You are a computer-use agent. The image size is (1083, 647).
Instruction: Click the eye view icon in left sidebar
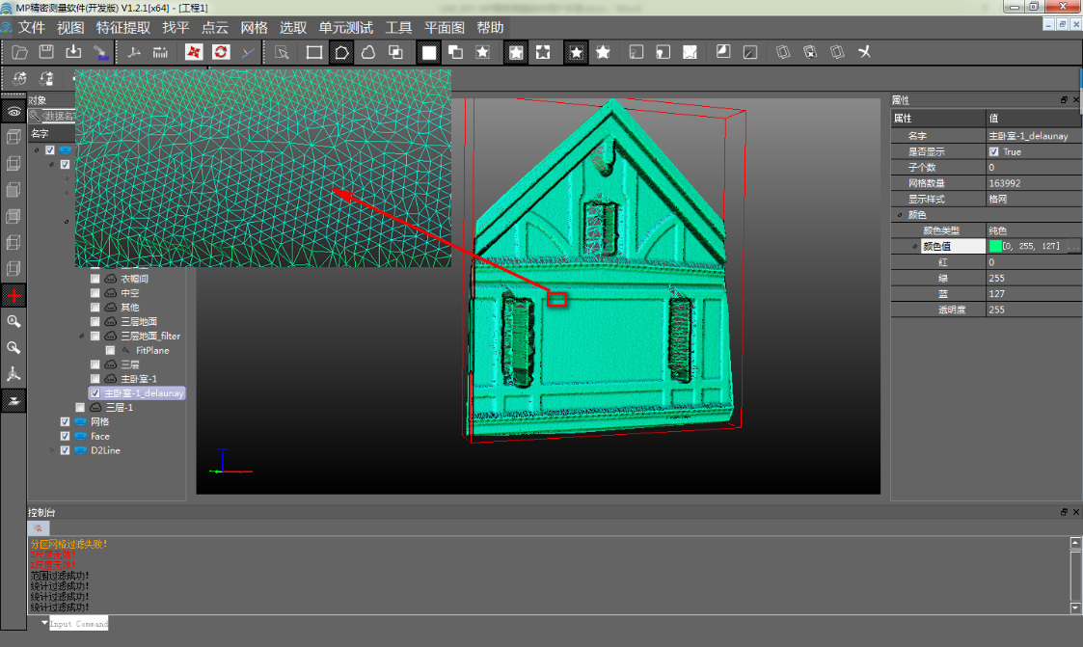point(14,112)
